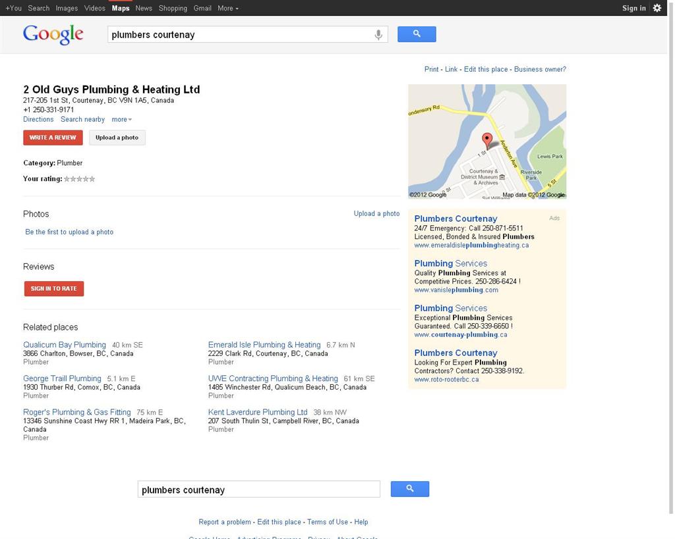Click the business name 2 Old Guys Plumbing

tap(111, 90)
